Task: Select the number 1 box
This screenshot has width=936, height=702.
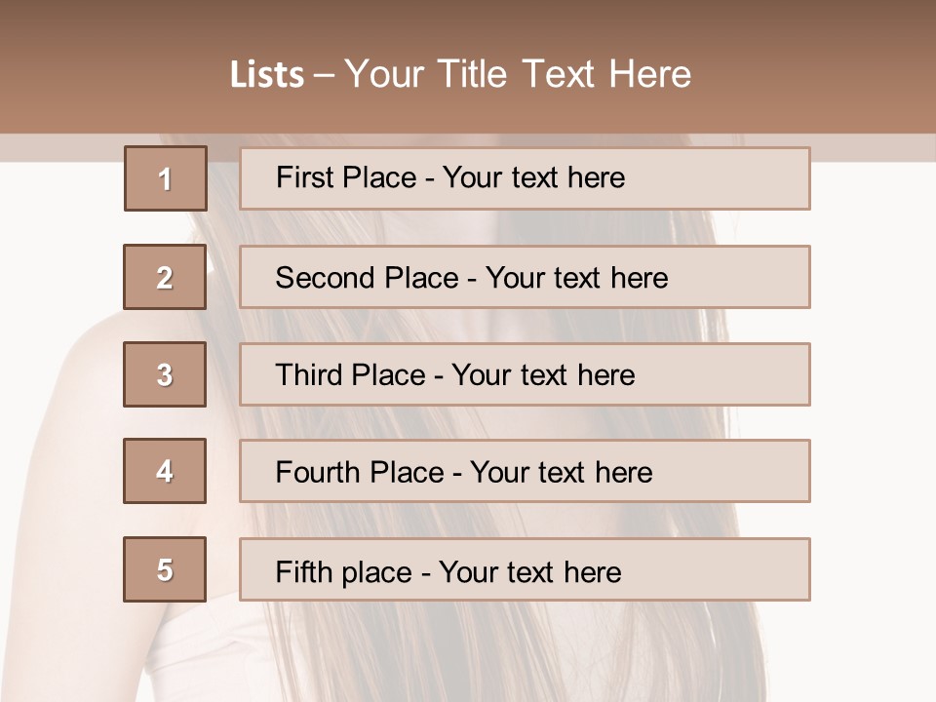Action: (x=166, y=178)
